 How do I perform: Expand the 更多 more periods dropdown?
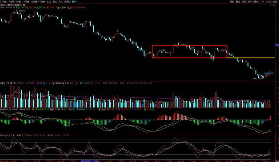click(75, 2)
